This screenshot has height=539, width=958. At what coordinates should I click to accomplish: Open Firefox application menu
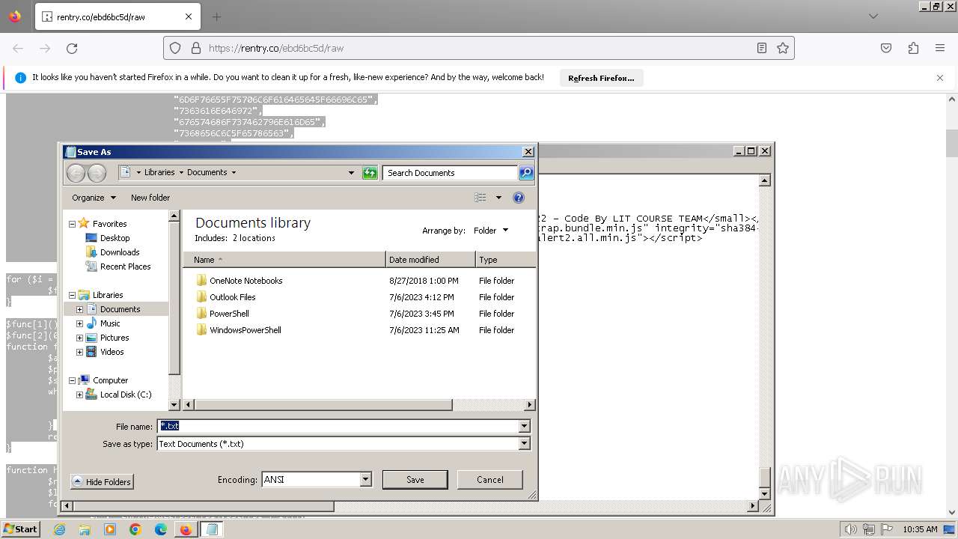(x=940, y=48)
